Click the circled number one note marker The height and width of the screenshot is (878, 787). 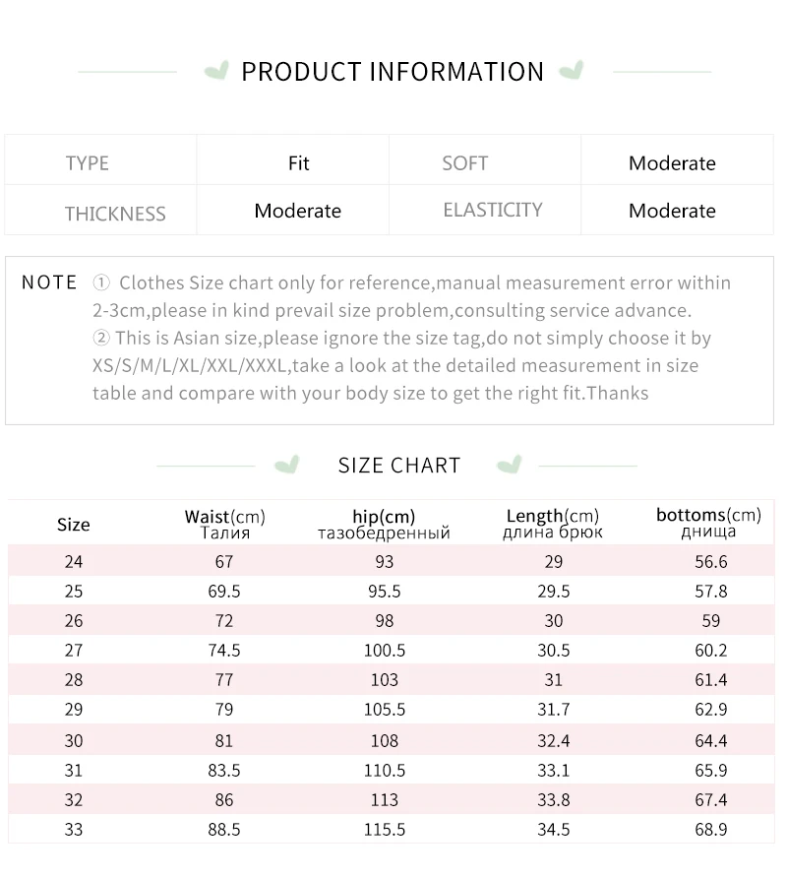pos(101,282)
